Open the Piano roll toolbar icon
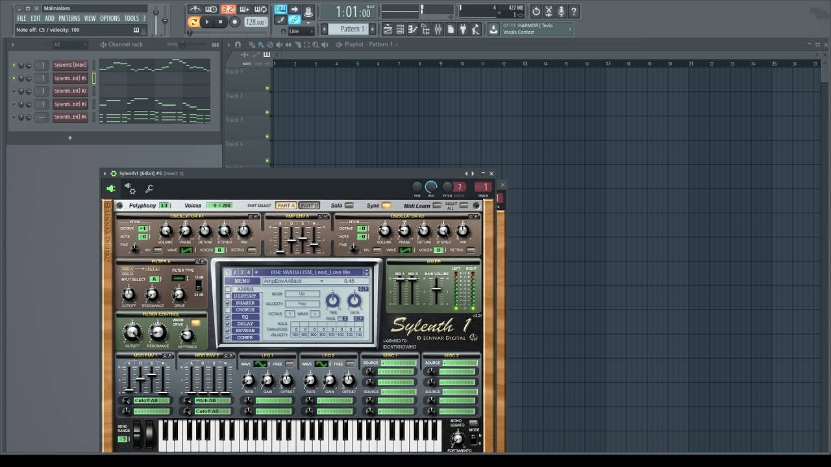The height and width of the screenshot is (467, 831). pos(412,29)
